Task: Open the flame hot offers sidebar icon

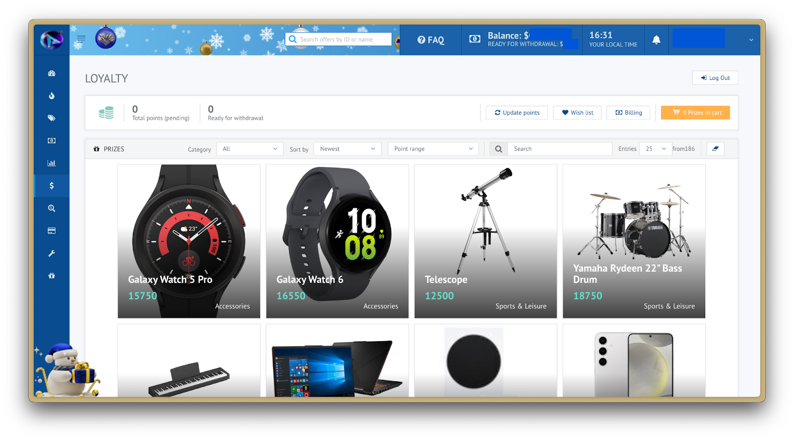Action: coord(52,96)
